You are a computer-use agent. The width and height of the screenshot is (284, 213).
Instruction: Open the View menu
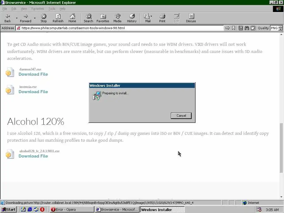point(24,9)
